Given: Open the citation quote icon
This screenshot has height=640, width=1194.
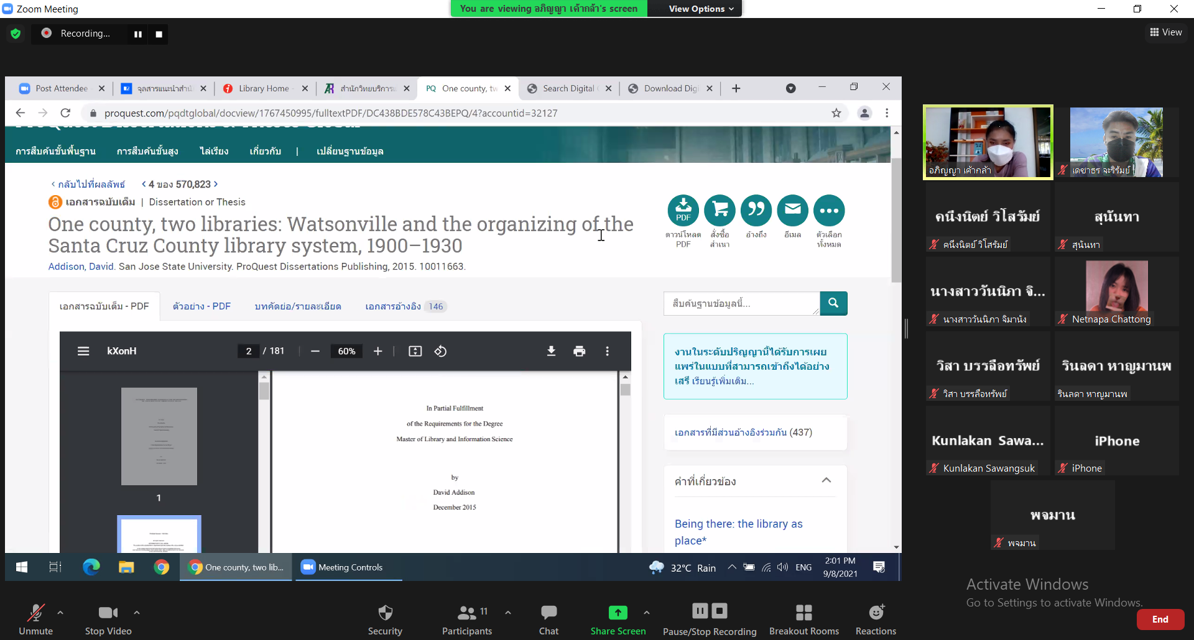Looking at the screenshot, I should coord(756,211).
